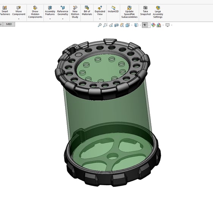
Task: Click Update SpeedPak Subassemblies
Action: tap(129, 12)
